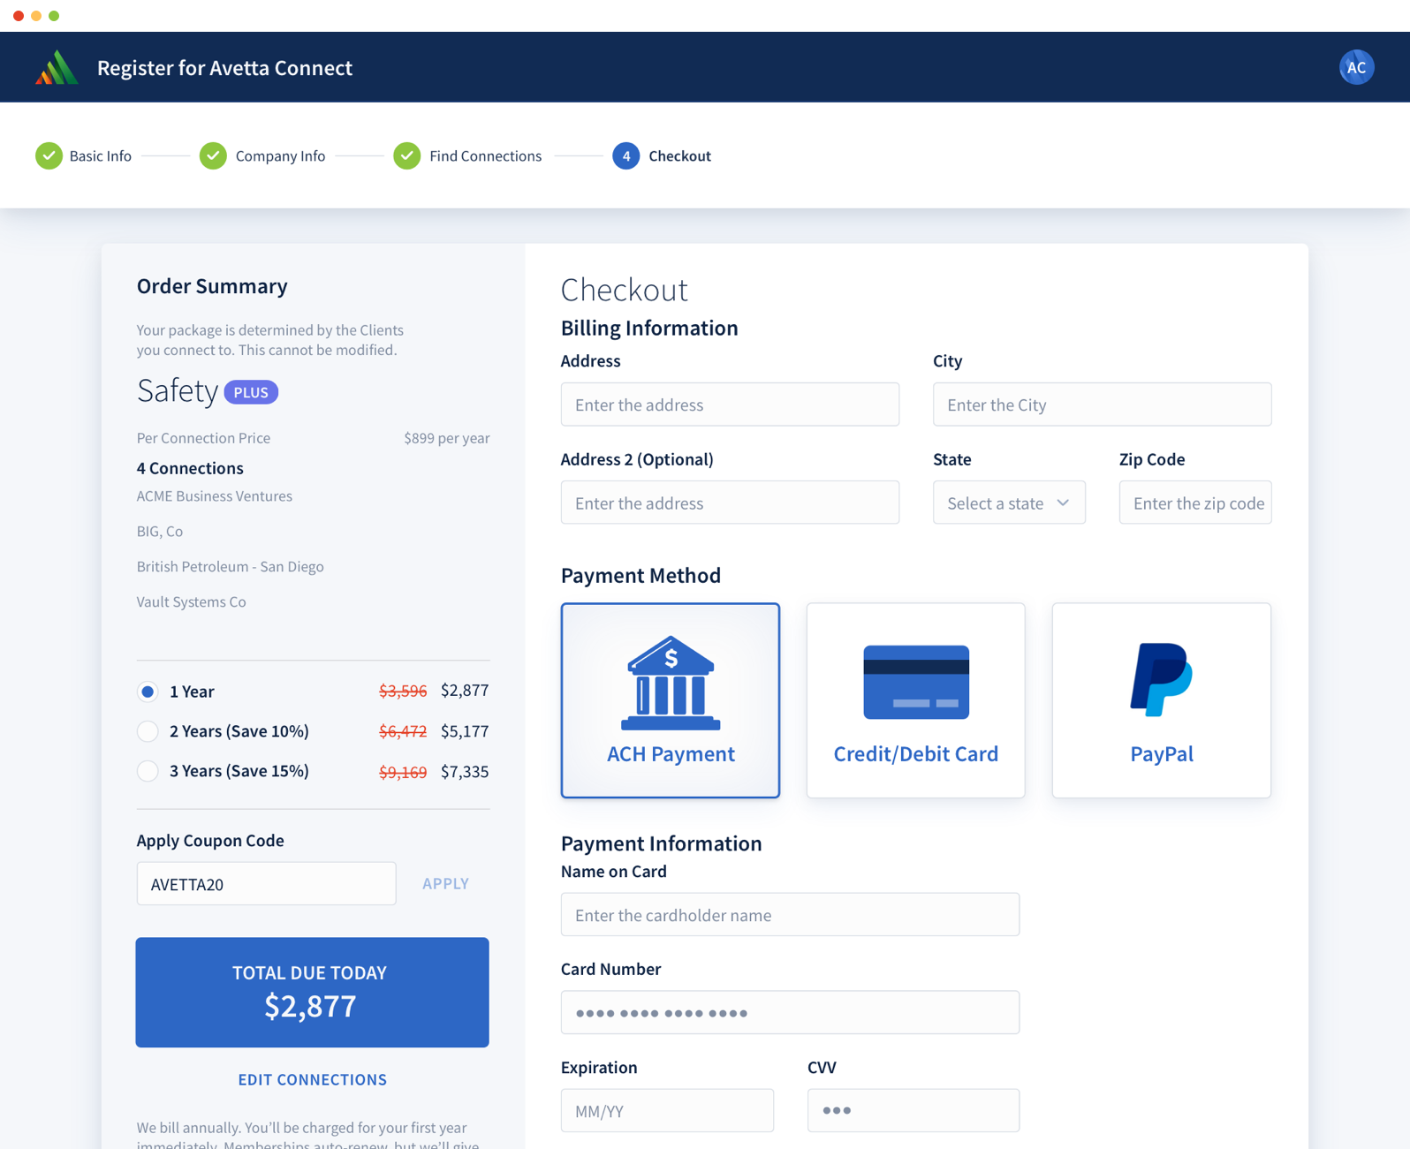Click the $7,335 three-year price
Viewport: 1410px width, 1149px height.
[465, 771]
